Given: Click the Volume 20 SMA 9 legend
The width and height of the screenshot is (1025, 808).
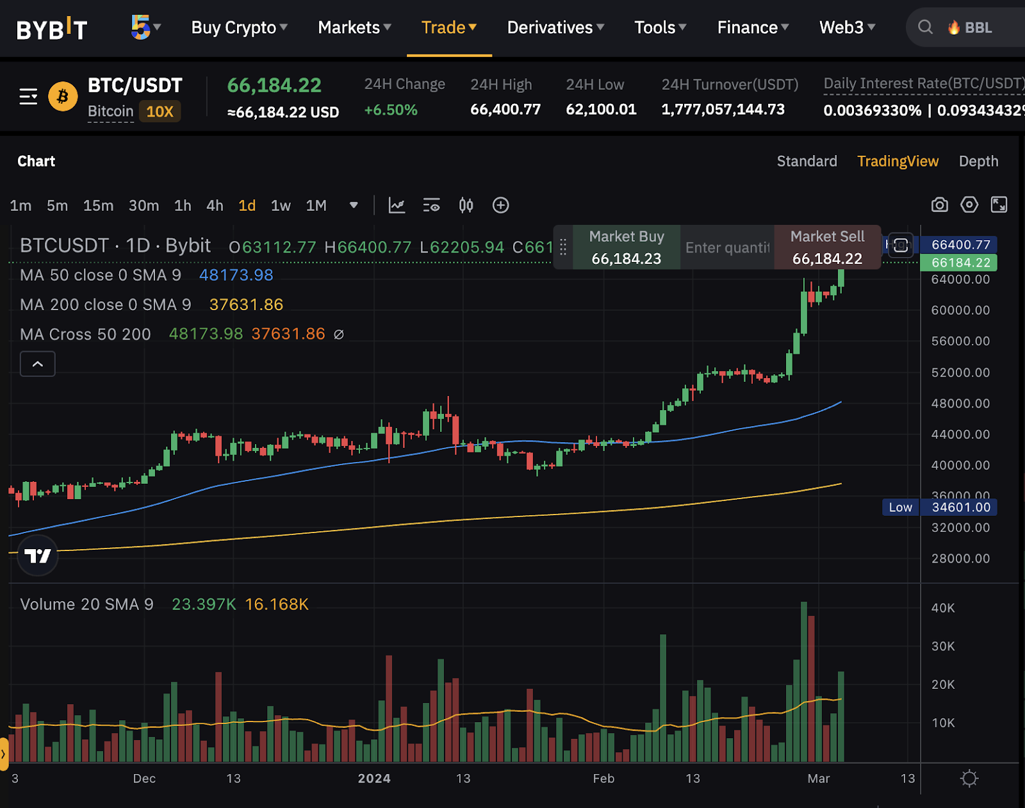Looking at the screenshot, I should pos(86,605).
